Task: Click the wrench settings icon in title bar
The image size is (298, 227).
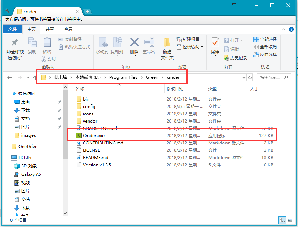Action: tap(7, 11)
